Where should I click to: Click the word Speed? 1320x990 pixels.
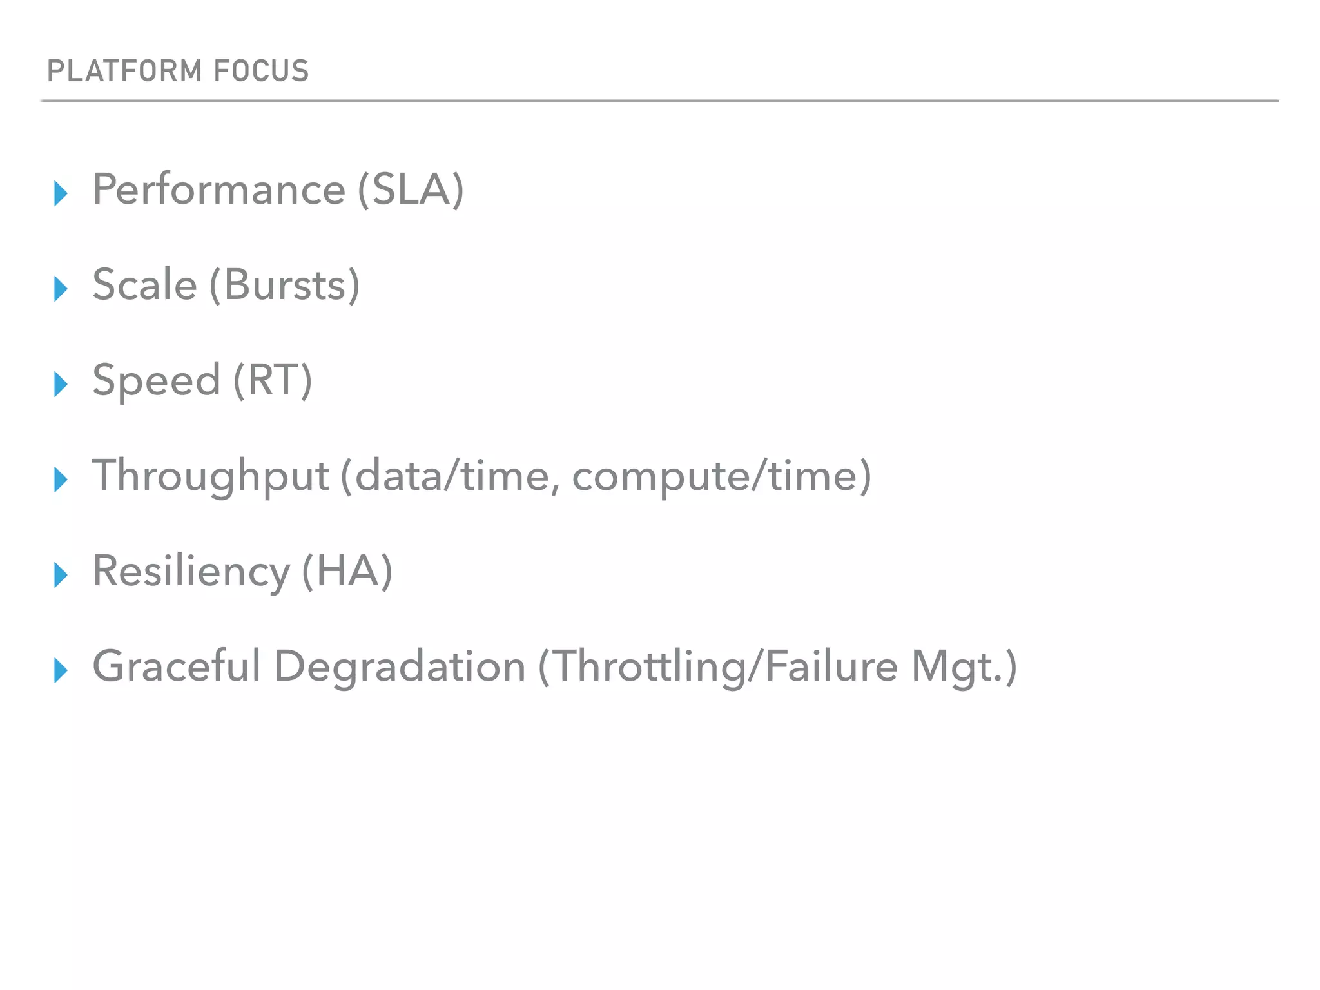tap(157, 380)
